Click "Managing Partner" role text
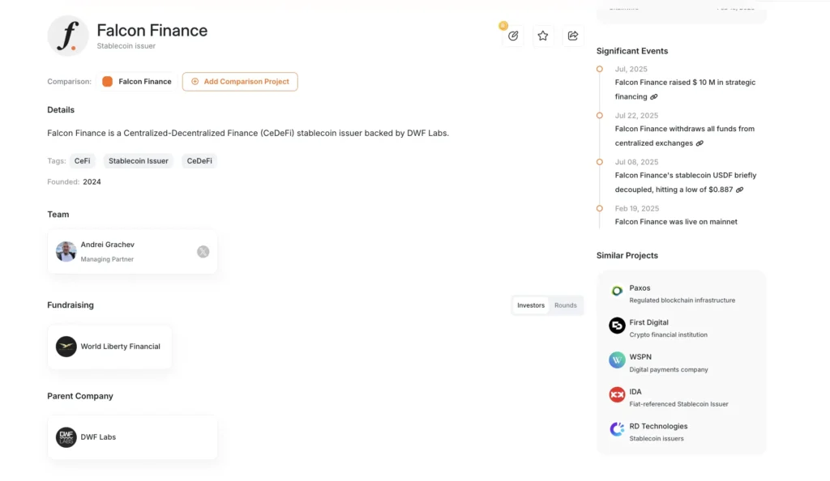Viewport: 830px width, 481px height. [107, 259]
